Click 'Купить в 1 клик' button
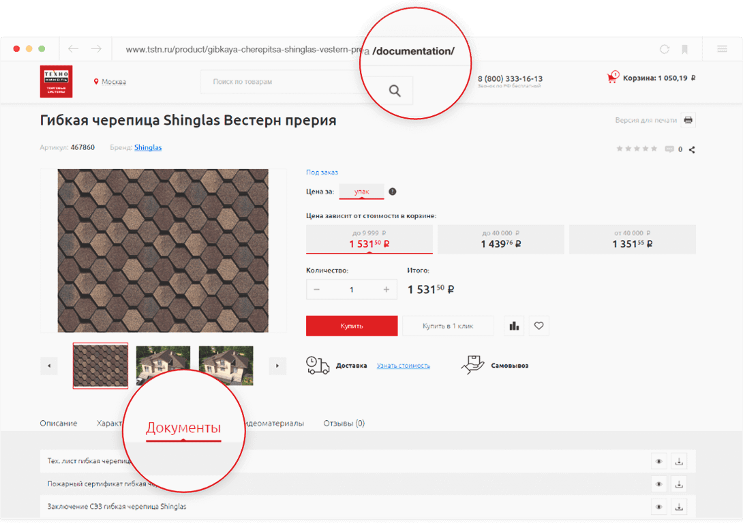743x523 pixels. pyautogui.click(x=448, y=326)
